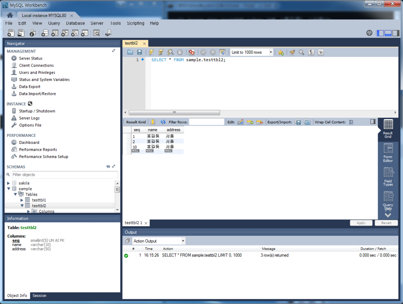Toggle the left sidebar panel visibility

tap(380, 33)
